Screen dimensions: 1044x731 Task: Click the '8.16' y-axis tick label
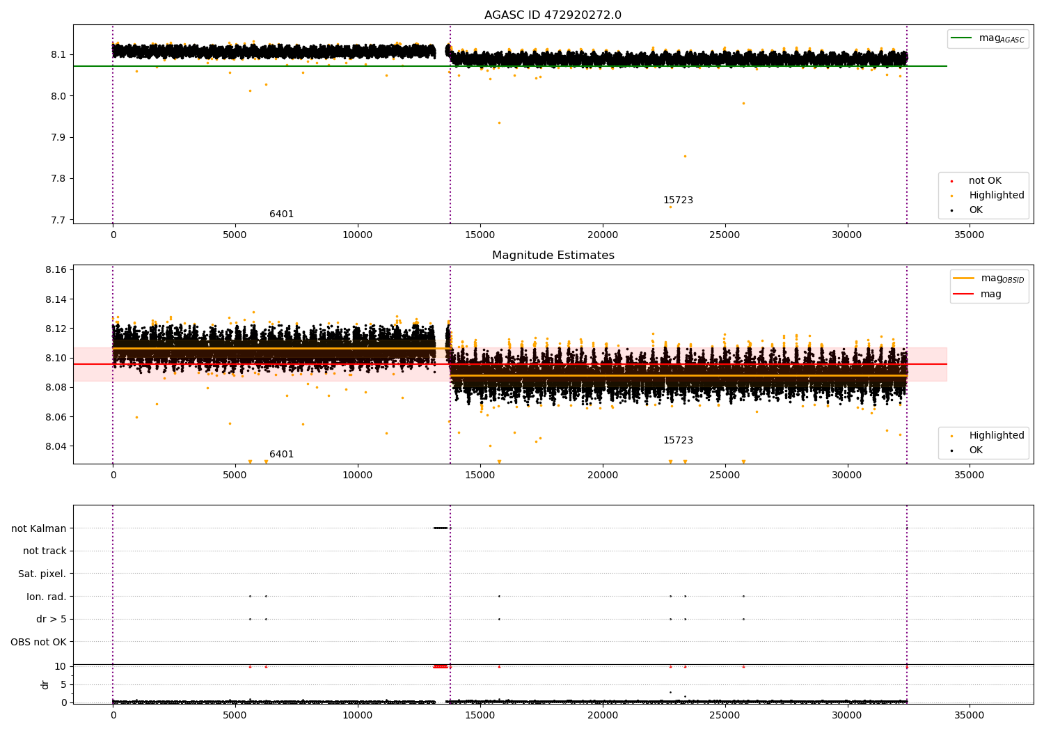pos(56,270)
